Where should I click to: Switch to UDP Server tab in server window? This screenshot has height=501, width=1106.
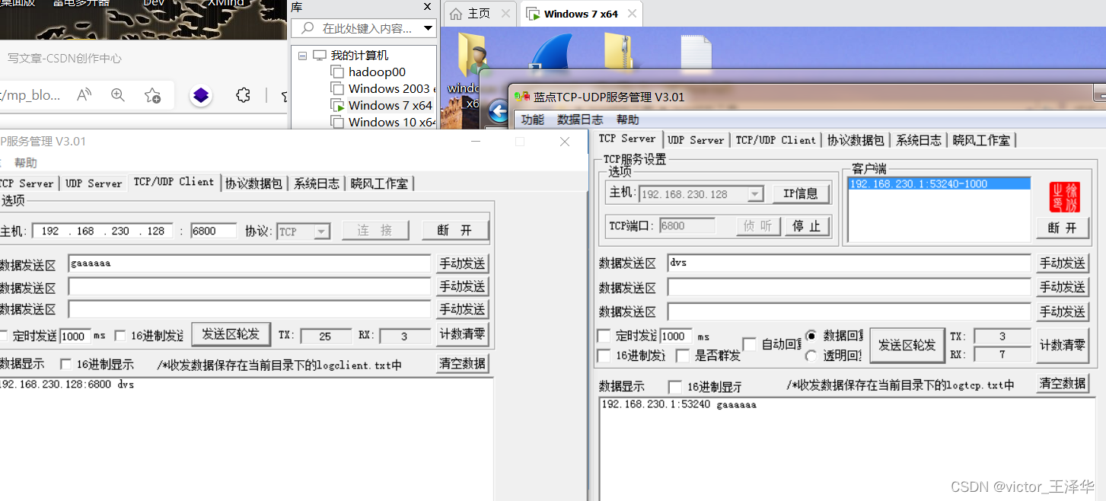click(x=696, y=140)
